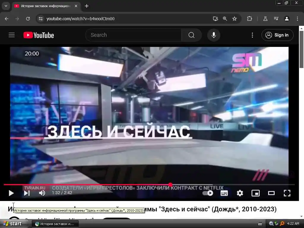View site information icon in address bar
The image size is (304, 228).
click(40, 19)
